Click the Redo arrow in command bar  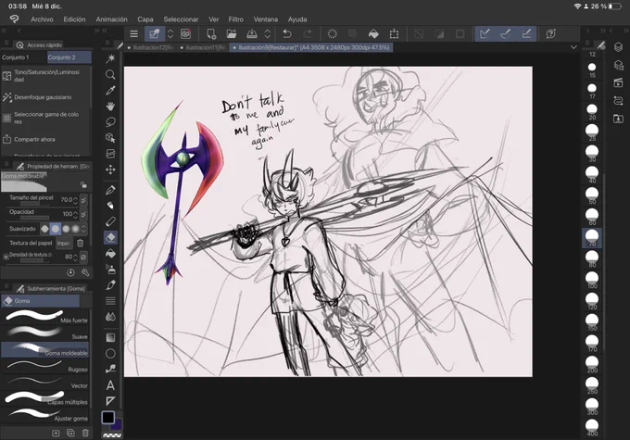(308, 34)
